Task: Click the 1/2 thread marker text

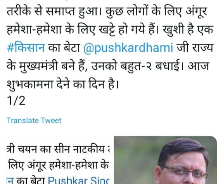Action: click(x=16, y=101)
